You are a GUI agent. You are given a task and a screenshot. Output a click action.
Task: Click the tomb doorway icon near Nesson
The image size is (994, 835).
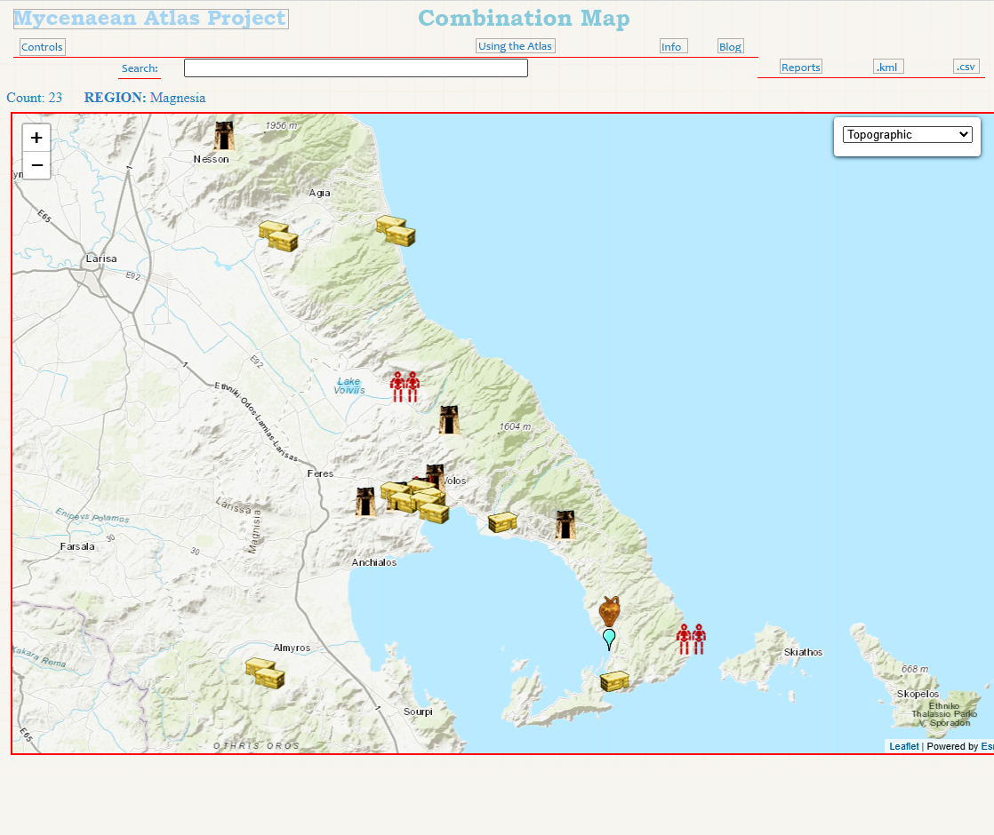(x=224, y=136)
